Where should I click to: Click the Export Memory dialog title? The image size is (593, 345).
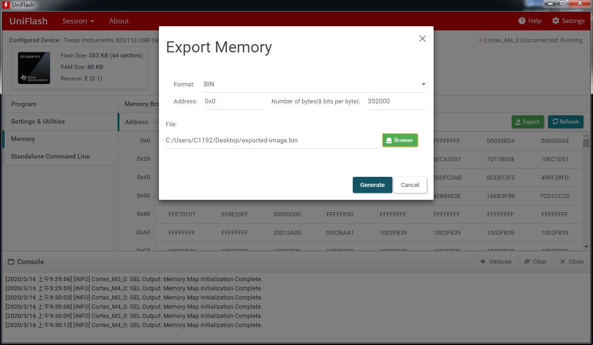pos(219,47)
